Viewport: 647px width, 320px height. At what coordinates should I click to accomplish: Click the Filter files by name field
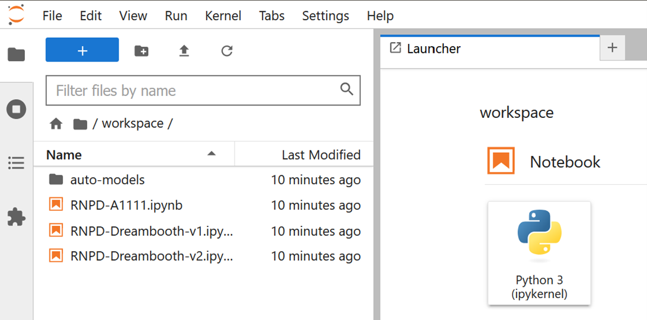196,91
